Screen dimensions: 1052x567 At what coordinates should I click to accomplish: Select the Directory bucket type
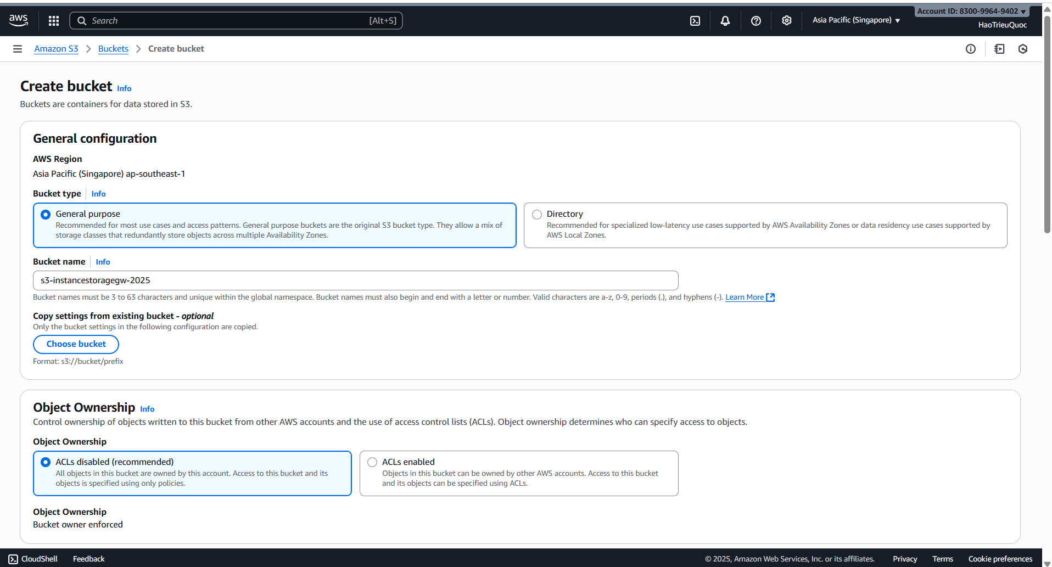coord(536,214)
